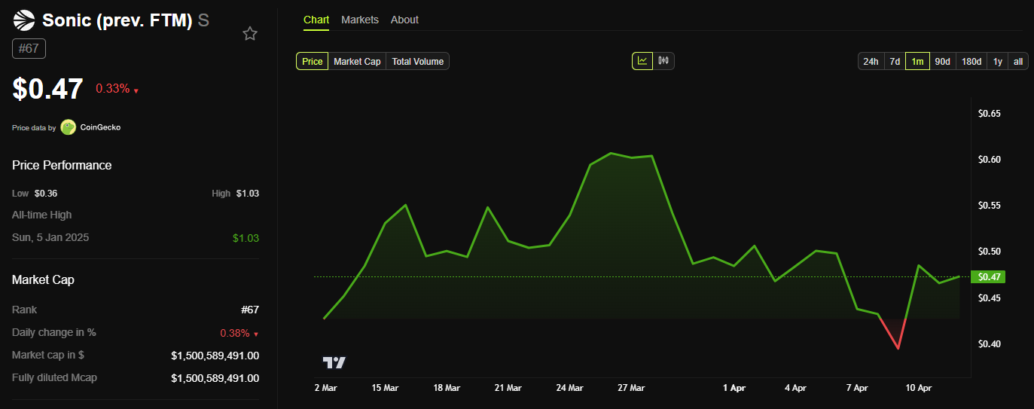Image resolution: width=1034 pixels, height=409 pixels.
Task: Click the $0.47 current price heading
Action: tap(47, 89)
